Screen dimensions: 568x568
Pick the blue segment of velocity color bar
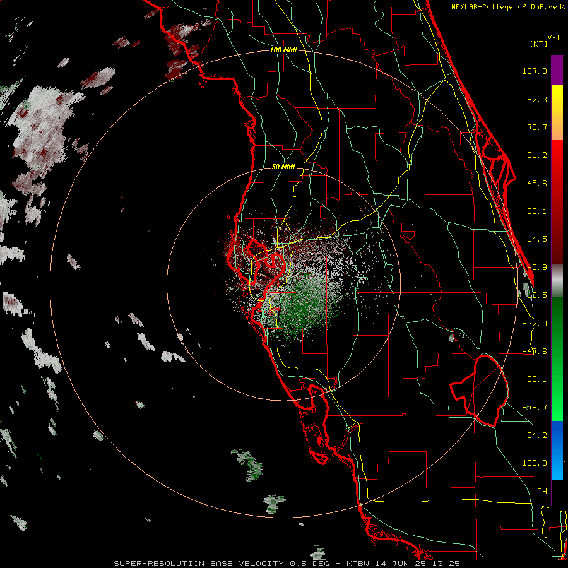pos(557,450)
